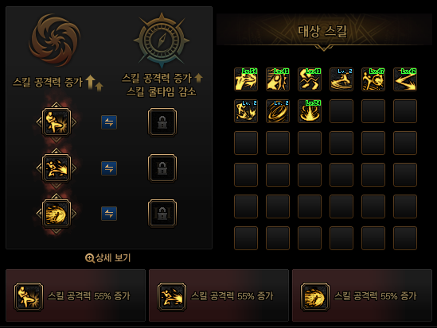The image size is (437, 328).
Task: Expand the 대상 스킬 header arrow
Action: (323, 48)
